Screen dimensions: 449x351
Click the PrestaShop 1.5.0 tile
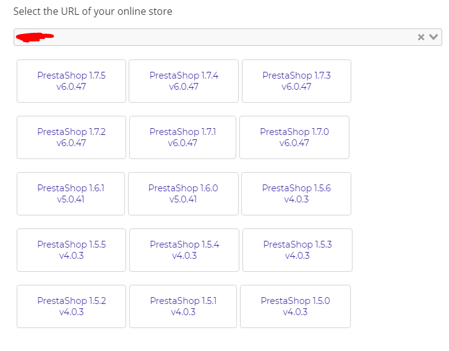click(295, 306)
